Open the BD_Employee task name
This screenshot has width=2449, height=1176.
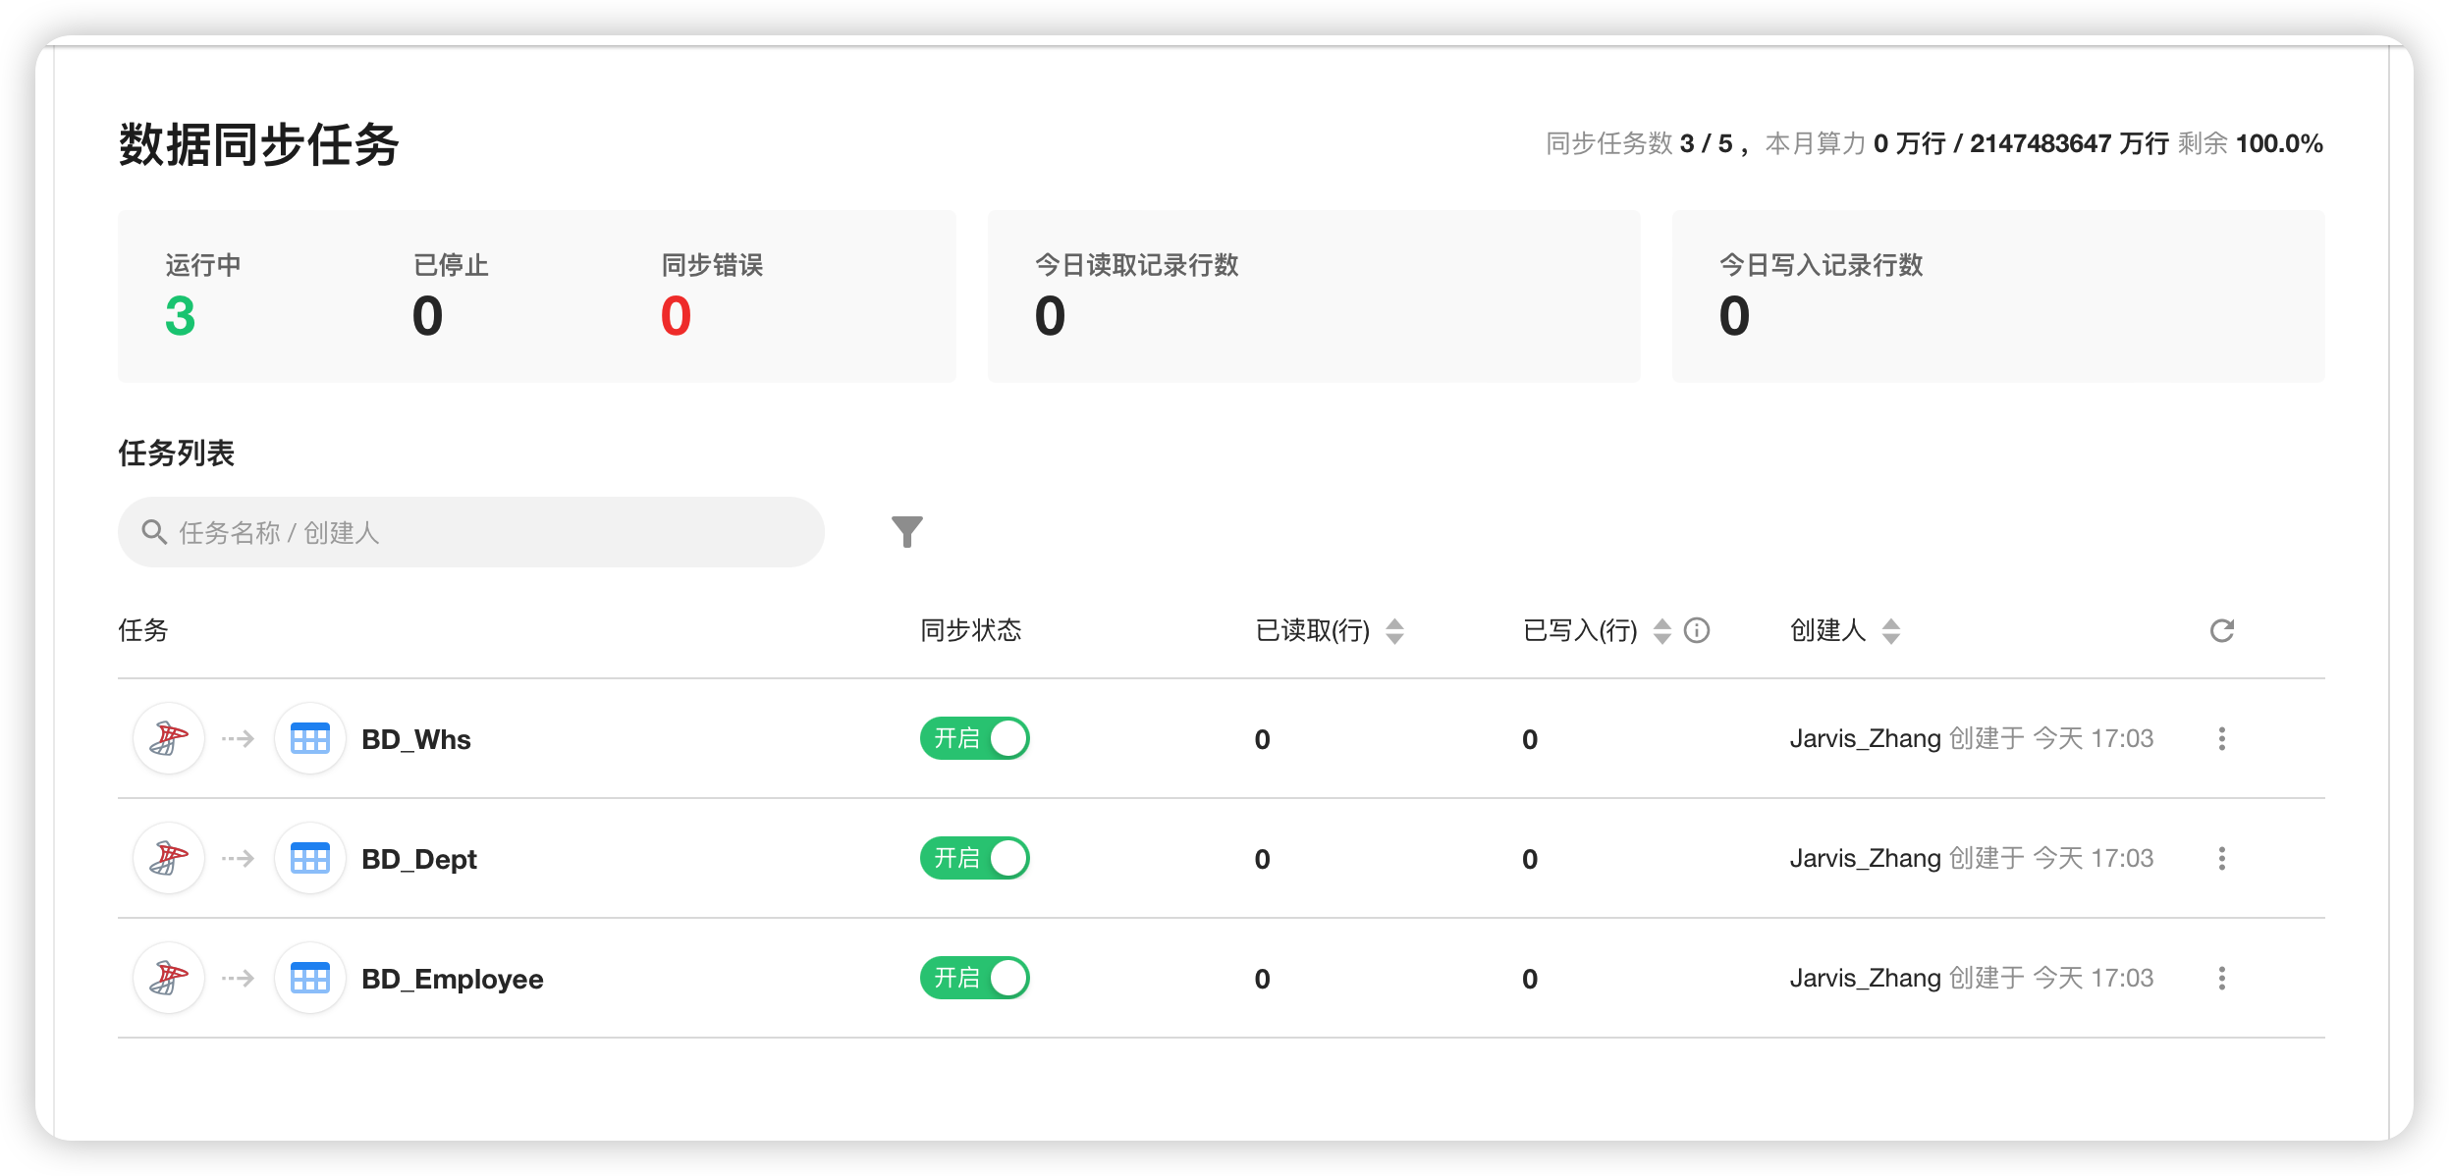[x=452, y=979]
